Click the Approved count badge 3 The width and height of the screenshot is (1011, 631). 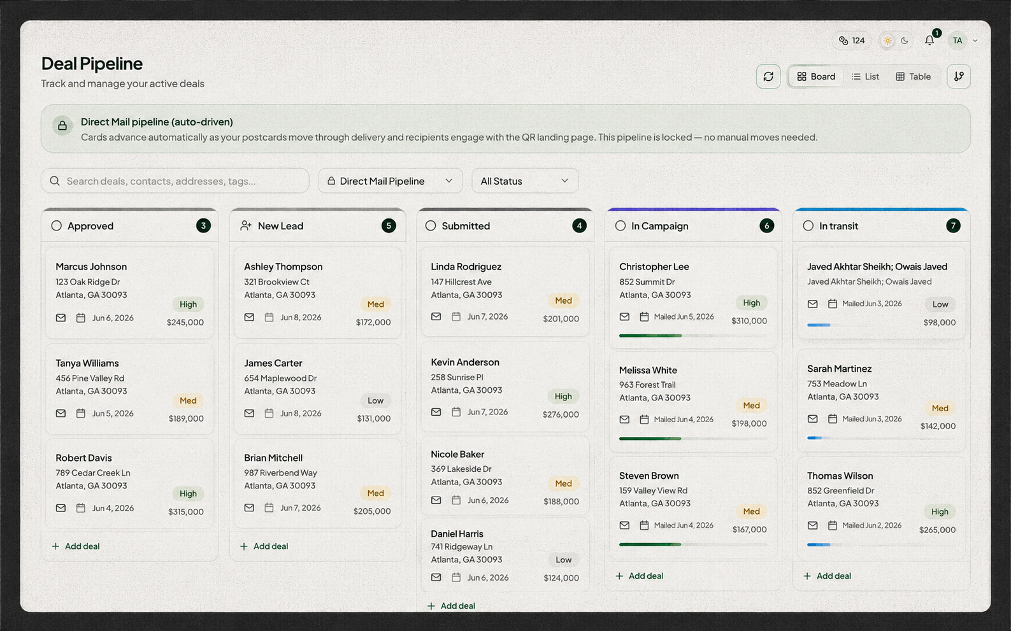pyautogui.click(x=203, y=225)
